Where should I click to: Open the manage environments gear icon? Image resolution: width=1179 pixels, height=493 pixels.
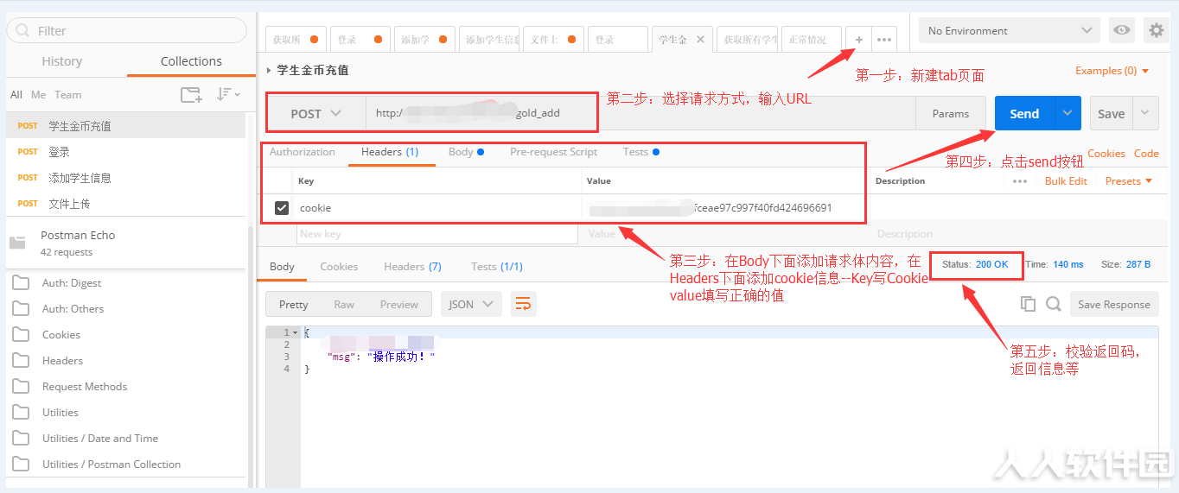tap(1157, 30)
